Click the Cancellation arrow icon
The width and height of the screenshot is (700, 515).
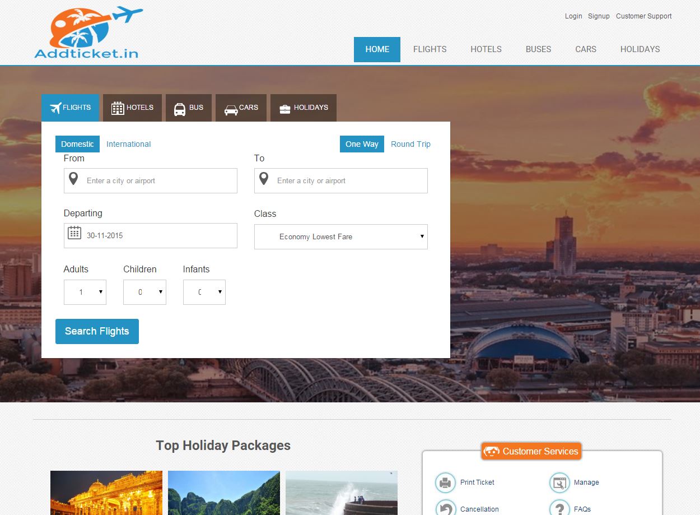445,508
